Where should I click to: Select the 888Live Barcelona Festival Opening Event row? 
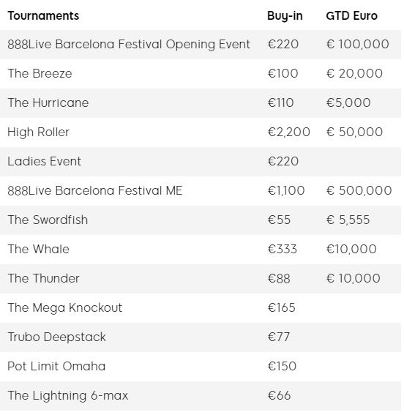pyautogui.click(x=201, y=45)
